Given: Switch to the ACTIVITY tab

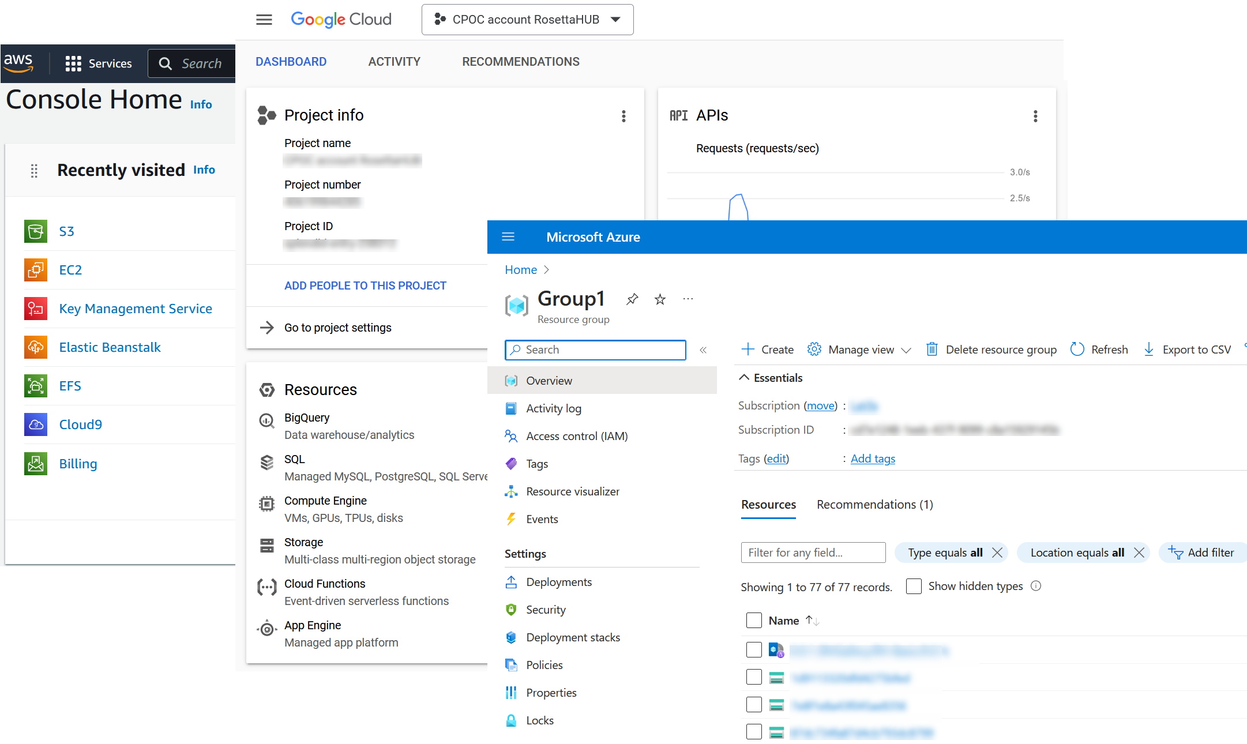Looking at the screenshot, I should point(394,62).
